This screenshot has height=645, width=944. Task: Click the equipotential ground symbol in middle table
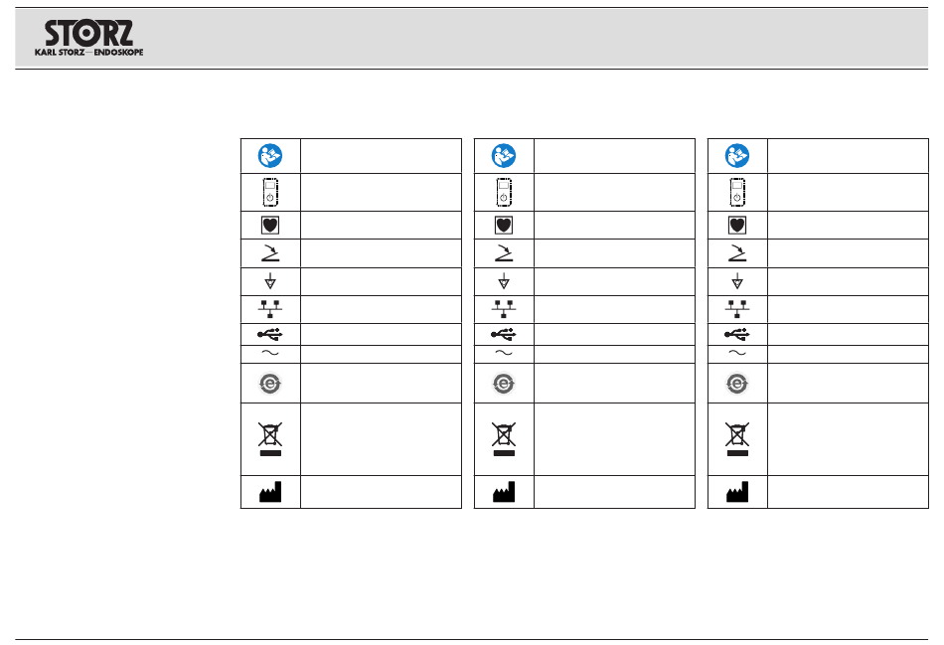[504, 281]
